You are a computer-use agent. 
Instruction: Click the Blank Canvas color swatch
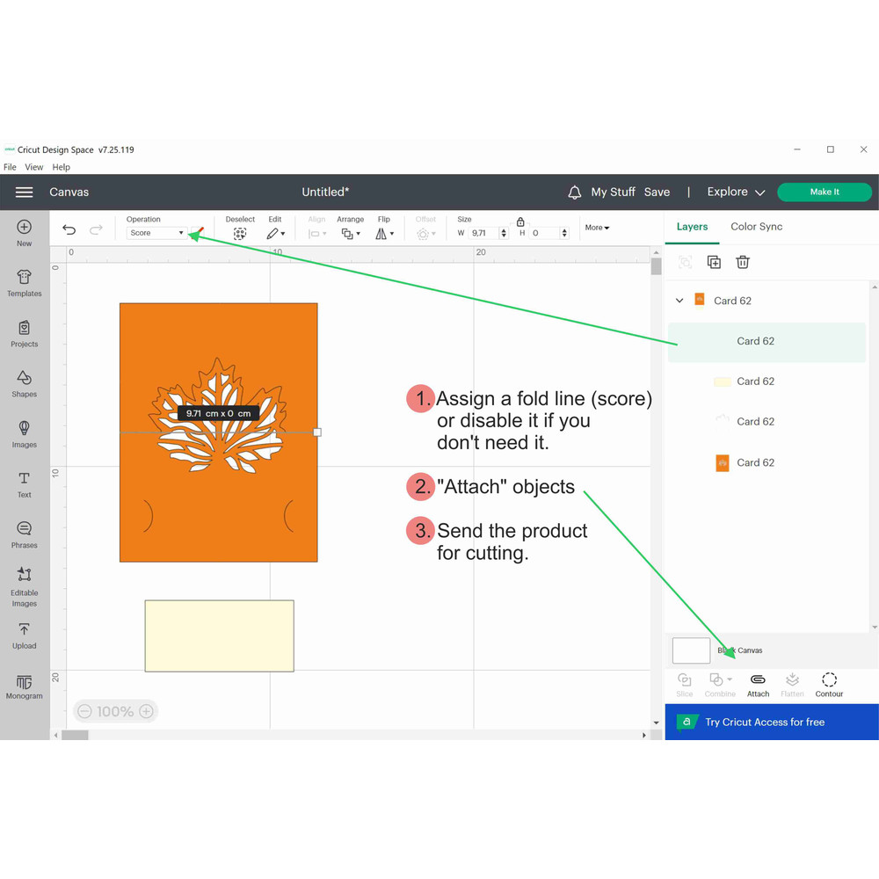coord(691,650)
